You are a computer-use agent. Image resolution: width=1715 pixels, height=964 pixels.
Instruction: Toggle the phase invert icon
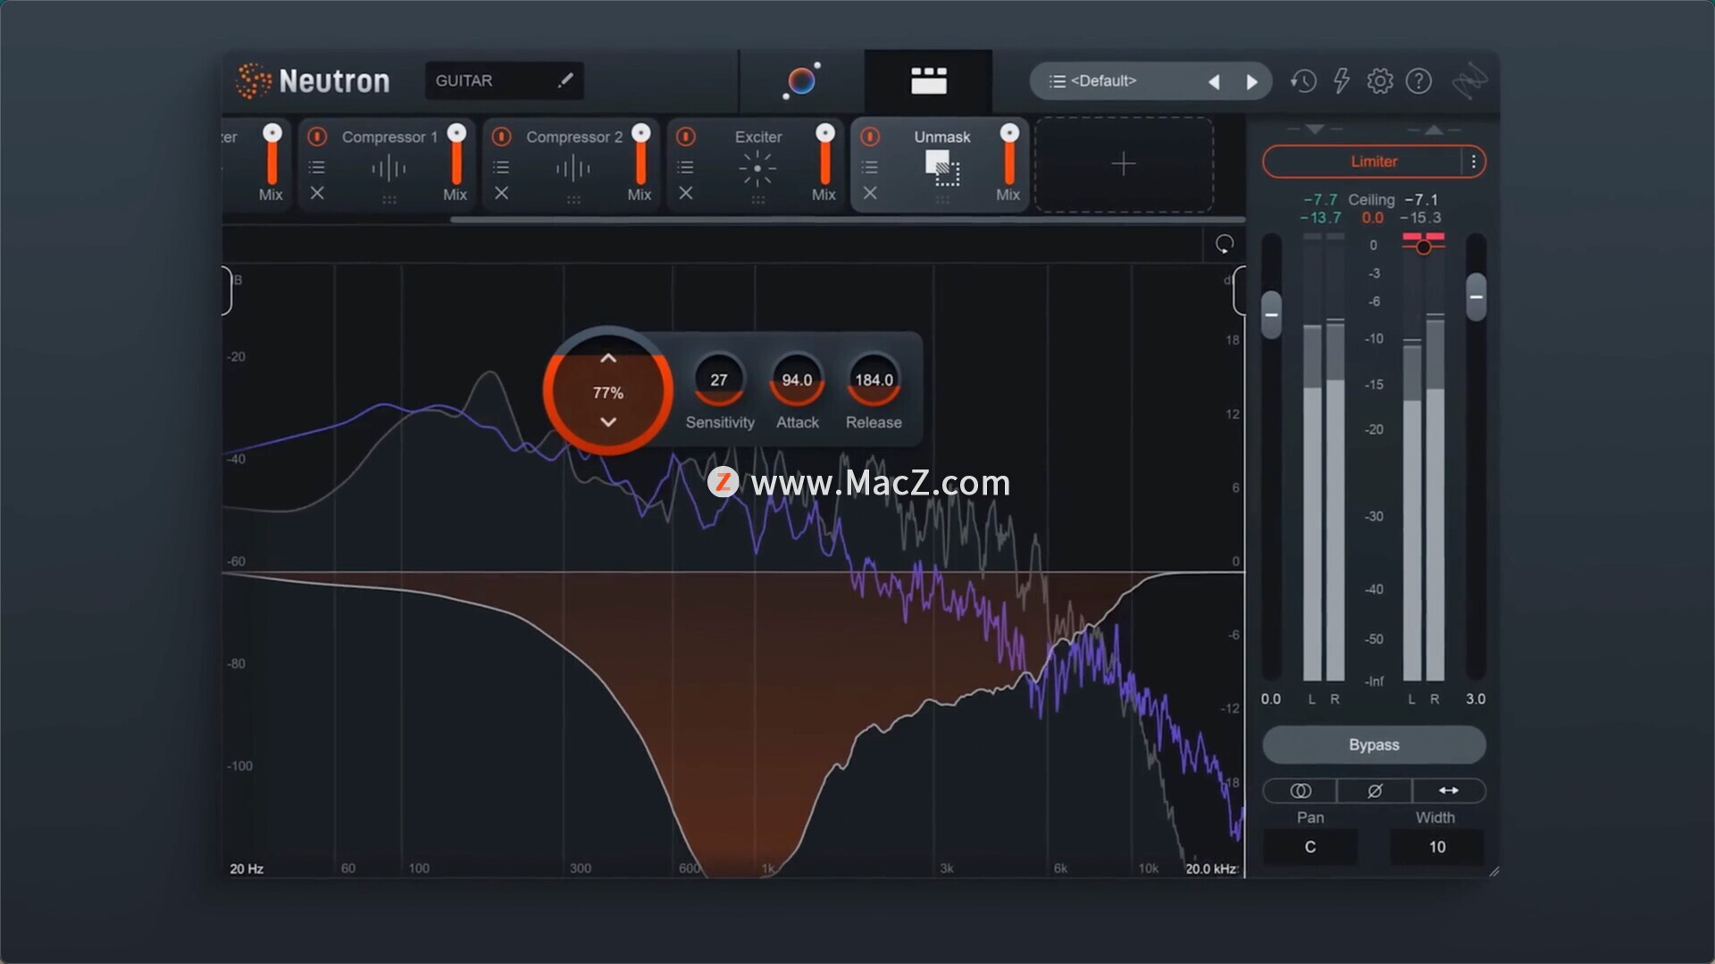1375,791
